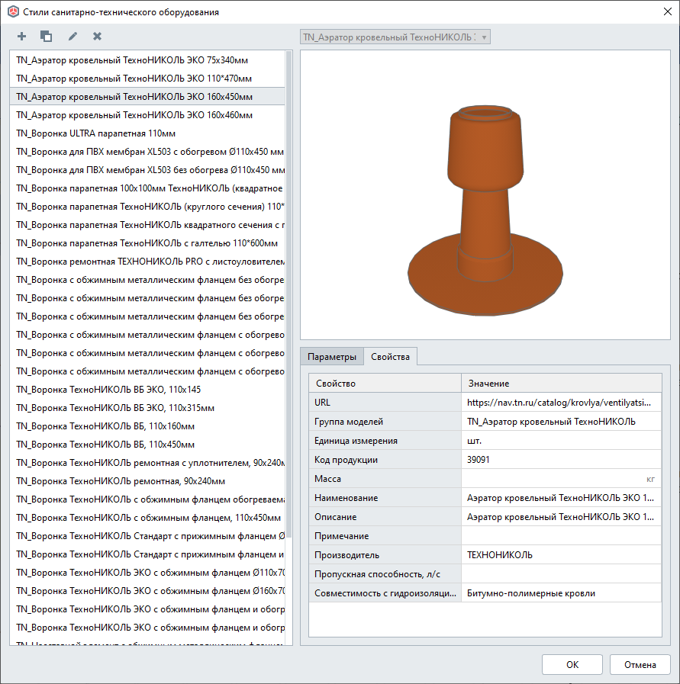Click the app logo icon in title bar
The width and height of the screenshot is (680, 684).
coord(13,11)
